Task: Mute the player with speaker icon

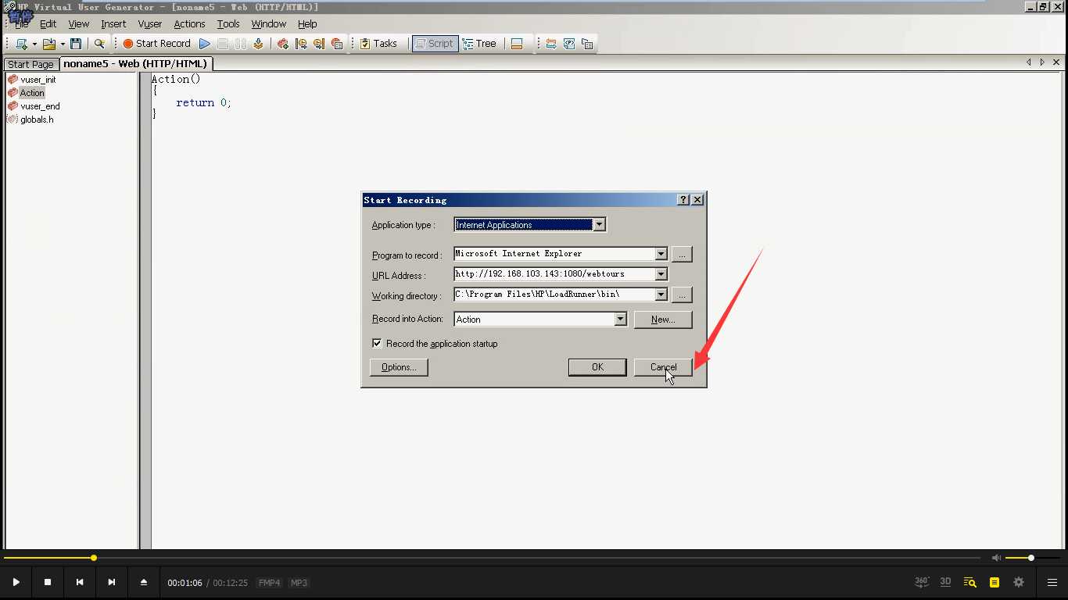Action: pyautogui.click(x=996, y=558)
